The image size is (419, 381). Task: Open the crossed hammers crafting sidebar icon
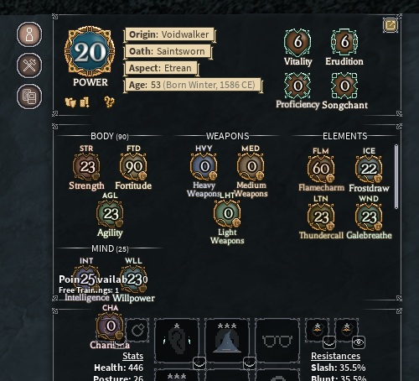click(x=29, y=65)
